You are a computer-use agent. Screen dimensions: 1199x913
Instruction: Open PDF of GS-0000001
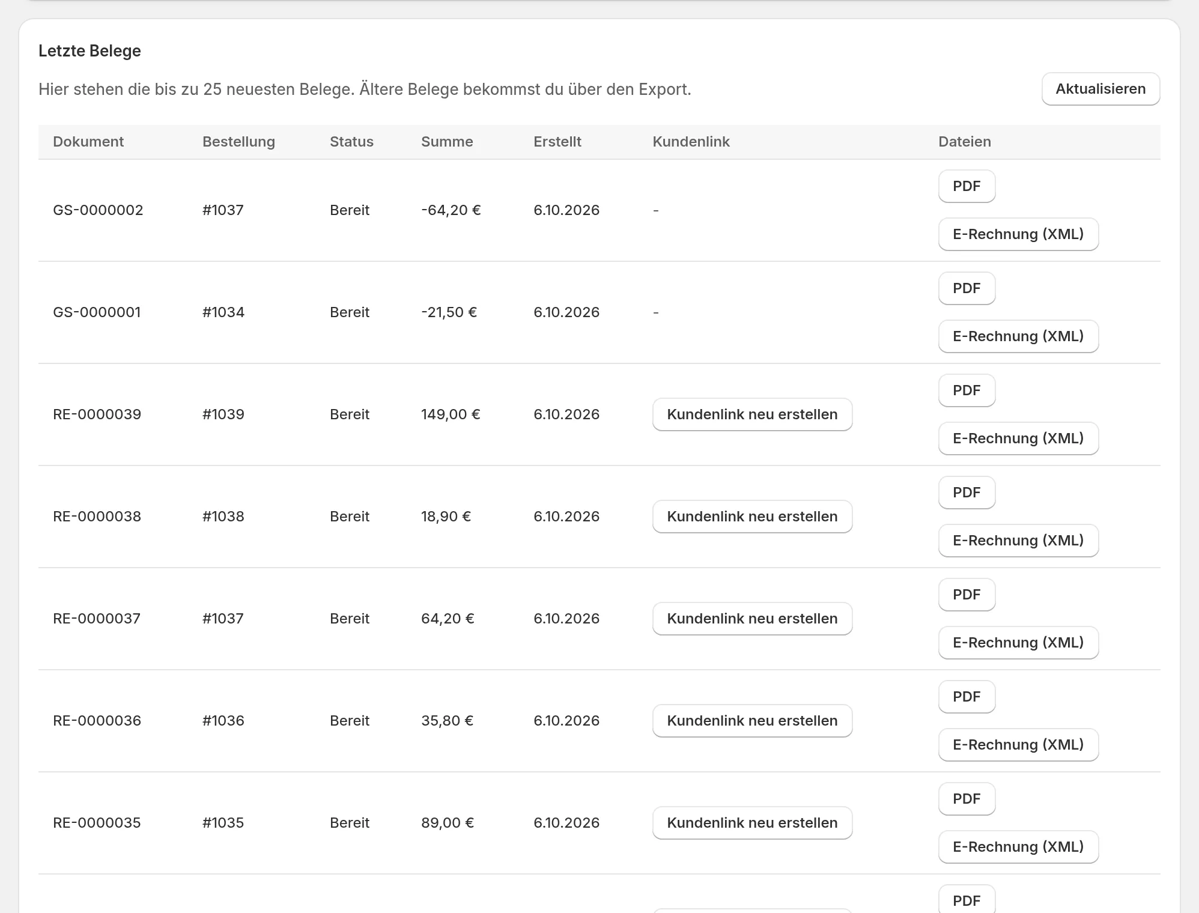click(x=967, y=288)
